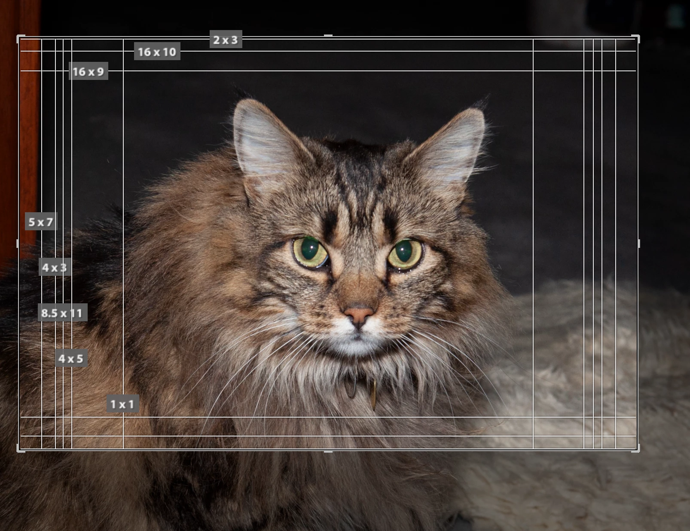Click the 5 x 7 aspect ratio label

click(x=41, y=222)
